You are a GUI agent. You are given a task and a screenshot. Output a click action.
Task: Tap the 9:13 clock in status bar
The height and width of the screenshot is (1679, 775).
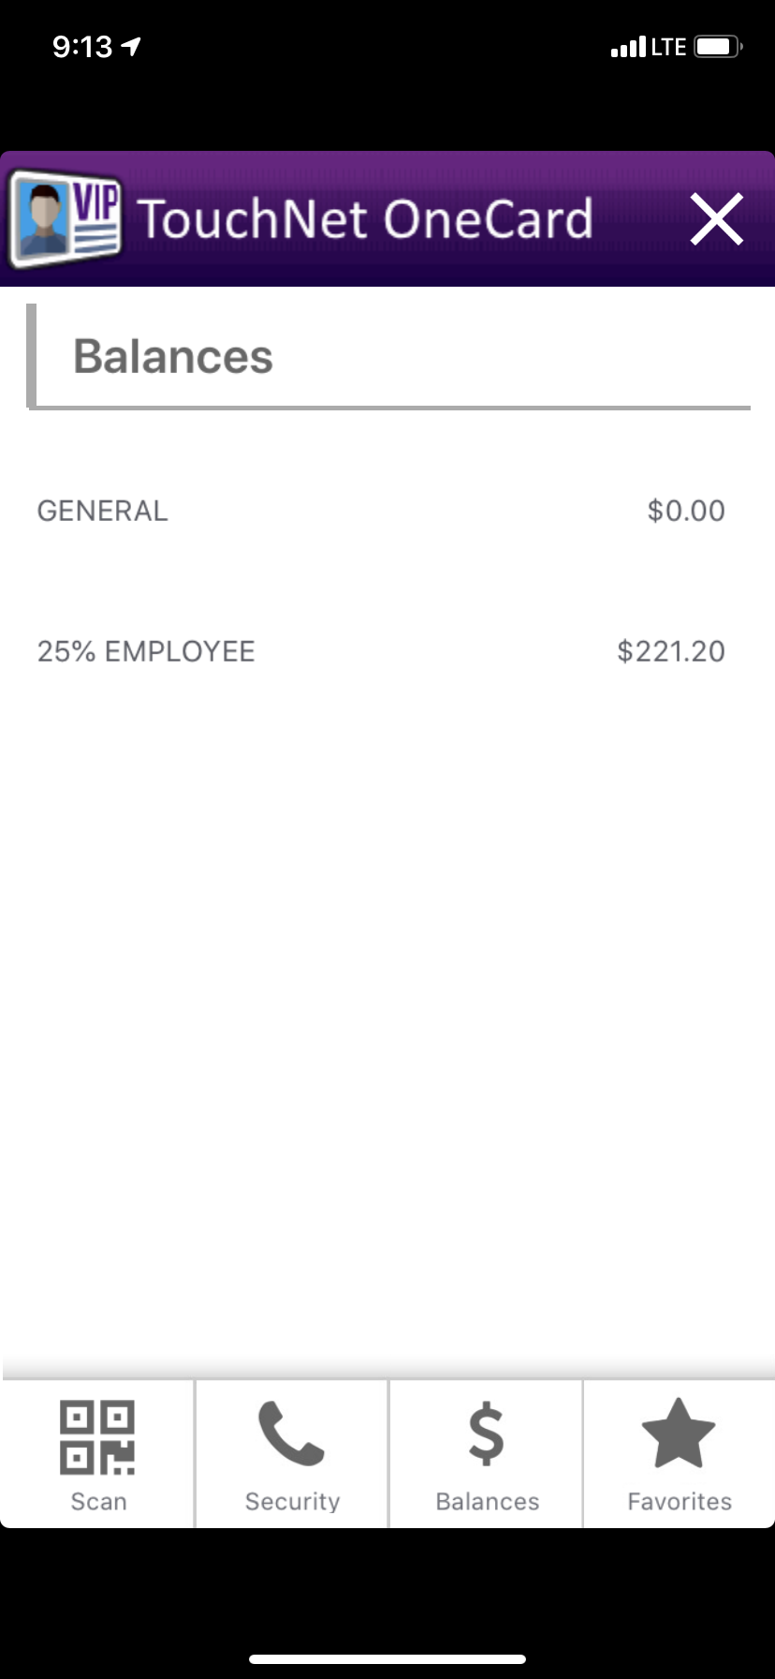coord(82,47)
